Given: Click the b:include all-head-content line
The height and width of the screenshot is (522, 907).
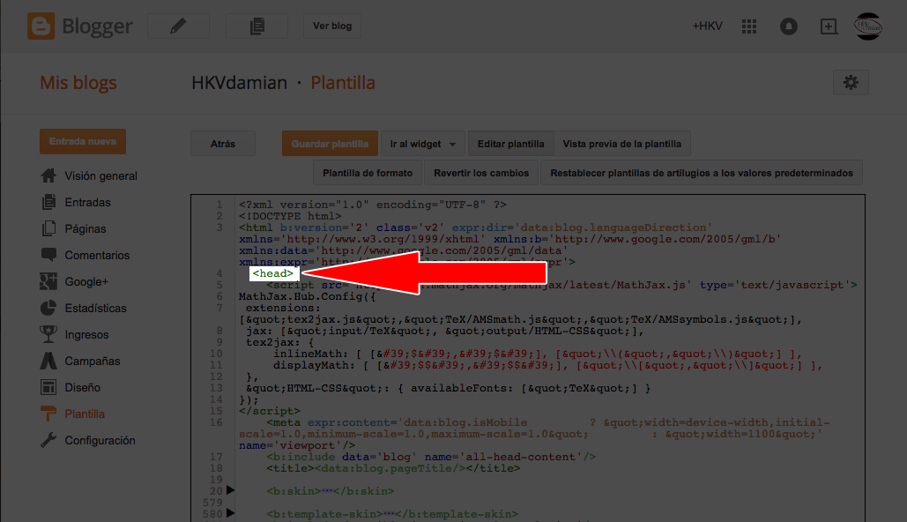Looking at the screenshot, I should tap(431, 457).
